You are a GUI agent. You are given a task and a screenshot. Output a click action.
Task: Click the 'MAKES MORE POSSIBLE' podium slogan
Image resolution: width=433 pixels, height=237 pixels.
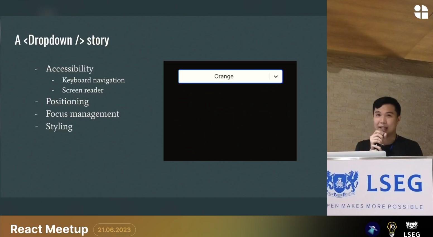tap(382, 206)
